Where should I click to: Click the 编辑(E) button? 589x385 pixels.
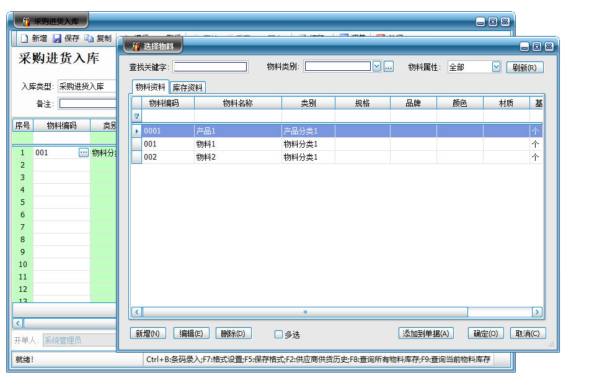click(191, 333)
